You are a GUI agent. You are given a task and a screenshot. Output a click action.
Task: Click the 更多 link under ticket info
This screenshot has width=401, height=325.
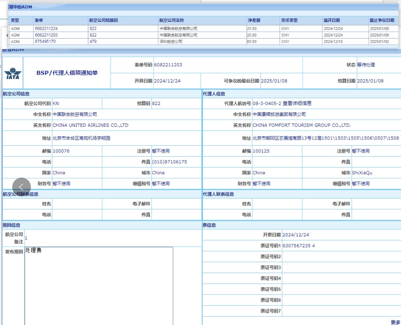pos(395,322)
